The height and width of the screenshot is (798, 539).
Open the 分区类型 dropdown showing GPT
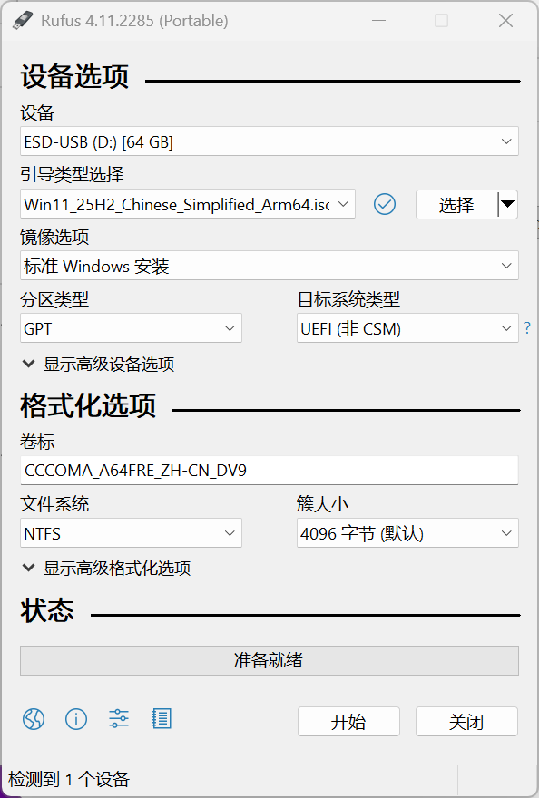pos(131,328)
